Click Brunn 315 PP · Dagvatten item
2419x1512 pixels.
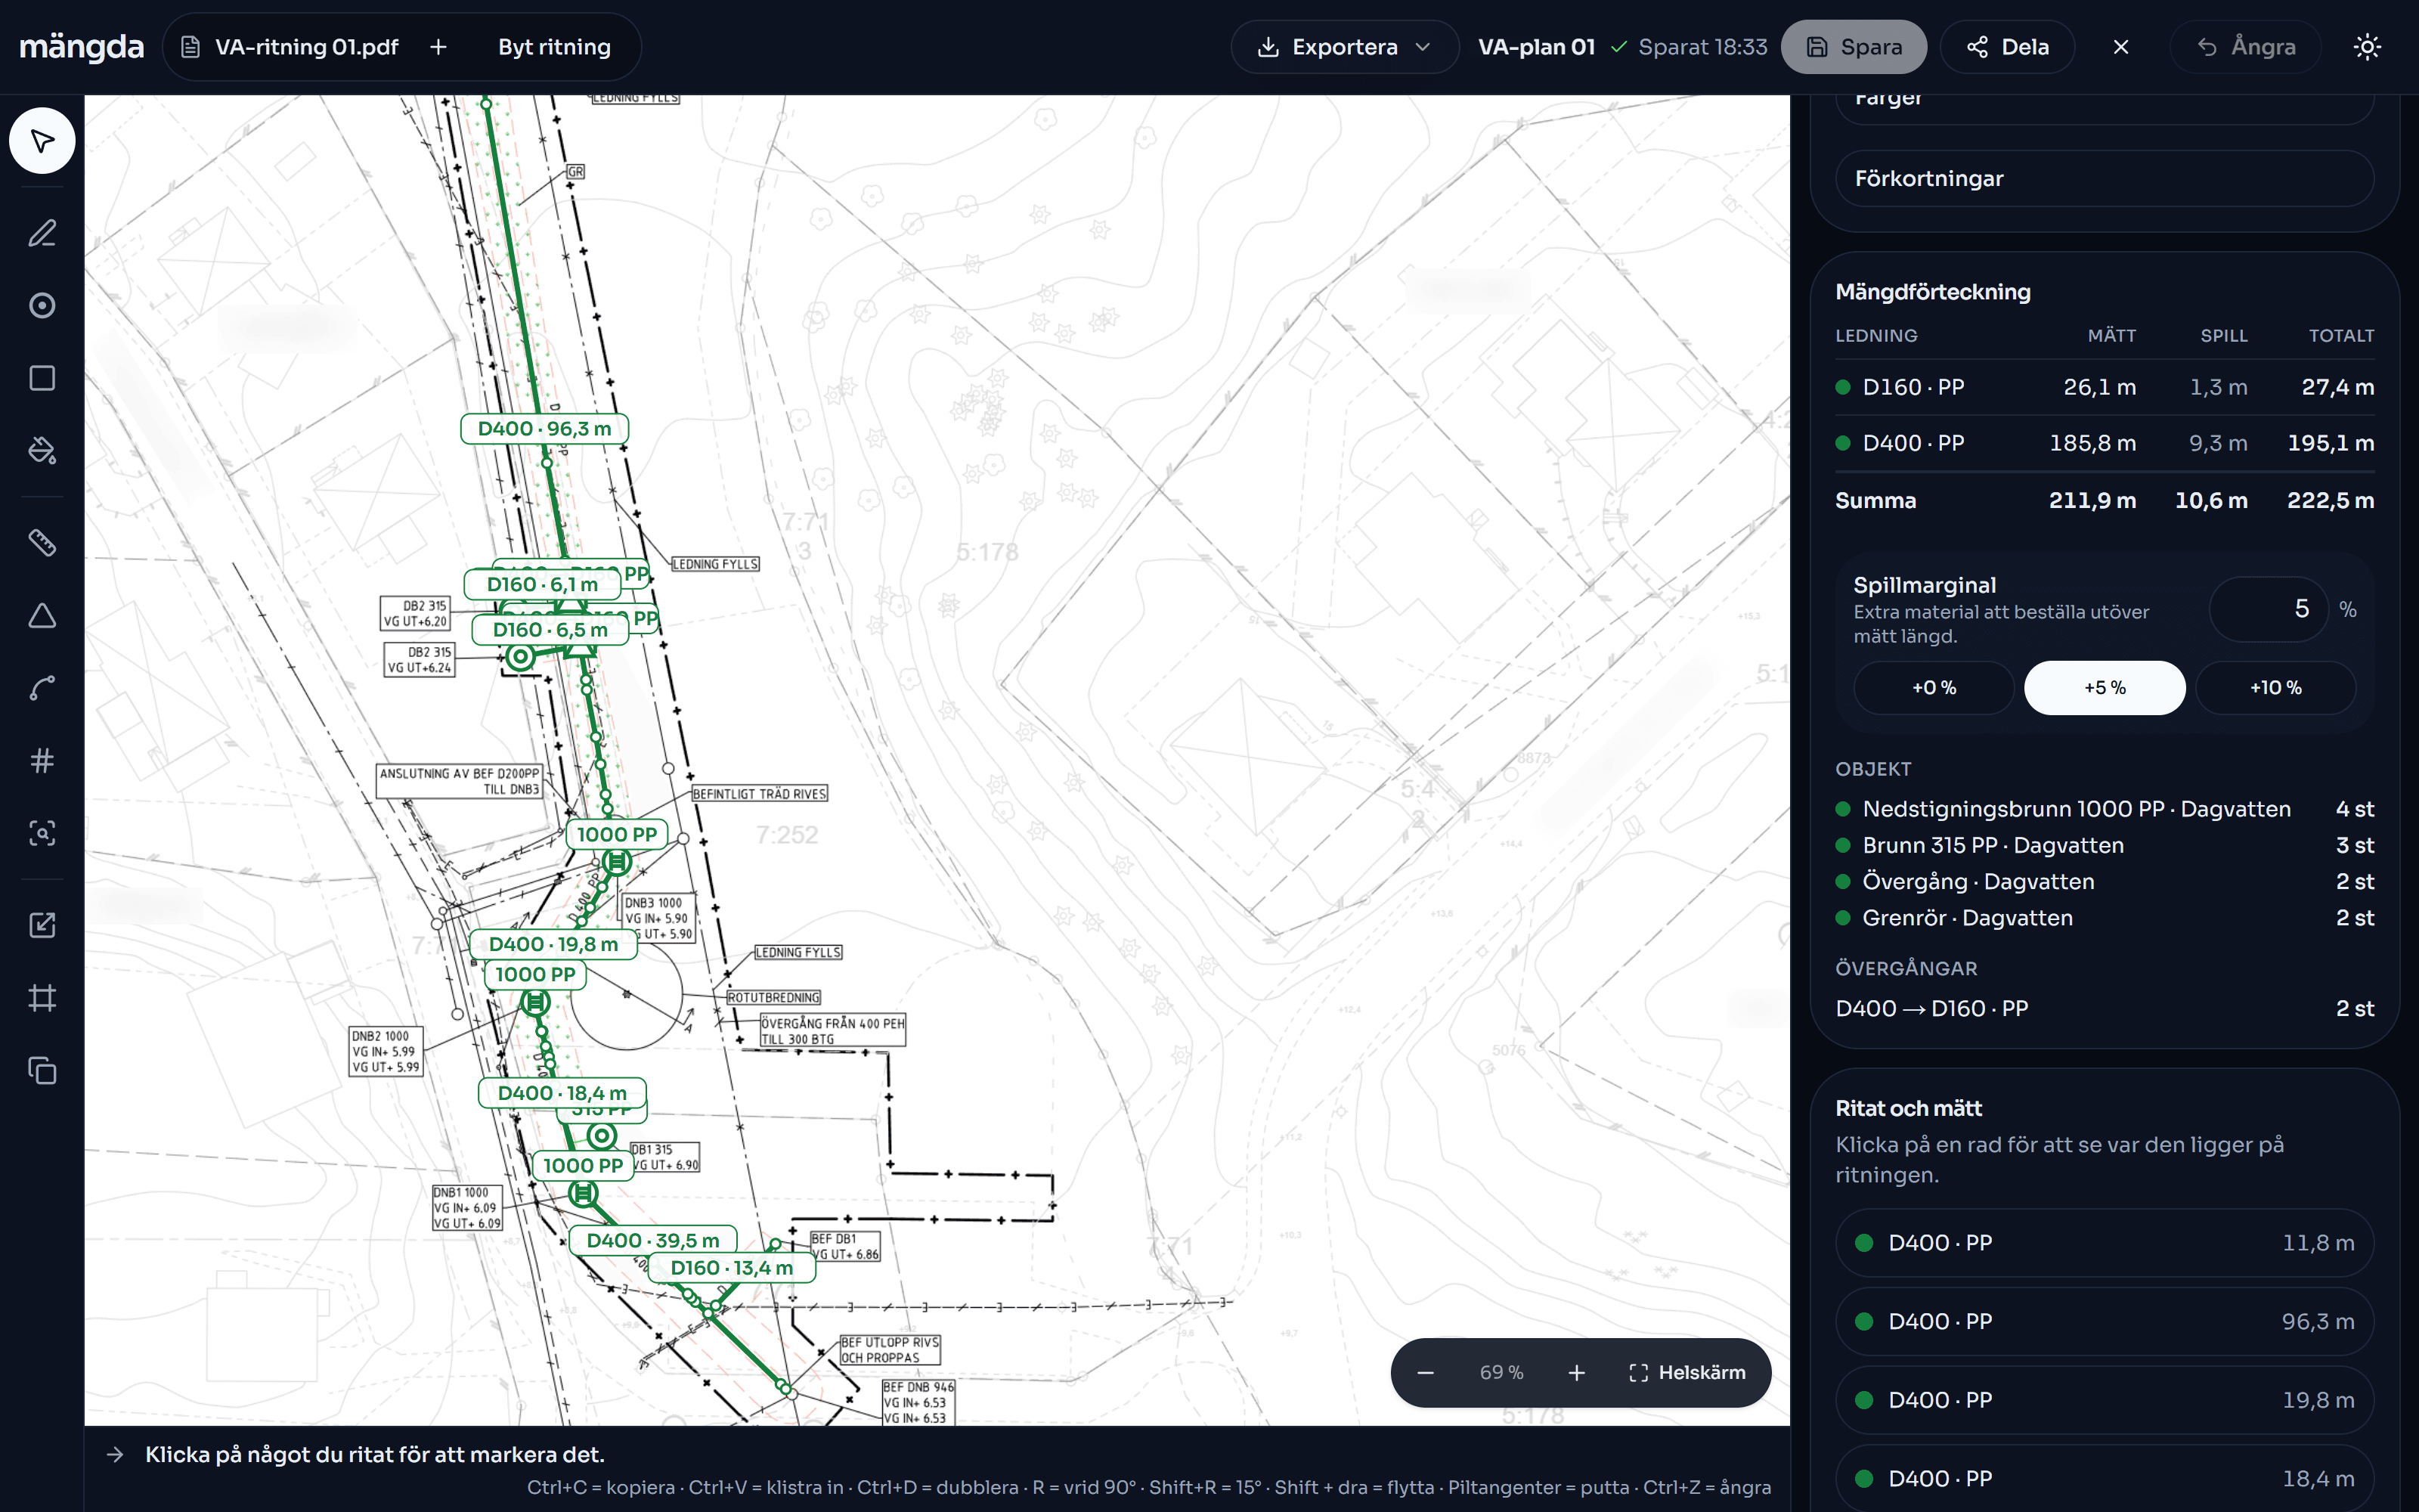(x=2104, y=845)
